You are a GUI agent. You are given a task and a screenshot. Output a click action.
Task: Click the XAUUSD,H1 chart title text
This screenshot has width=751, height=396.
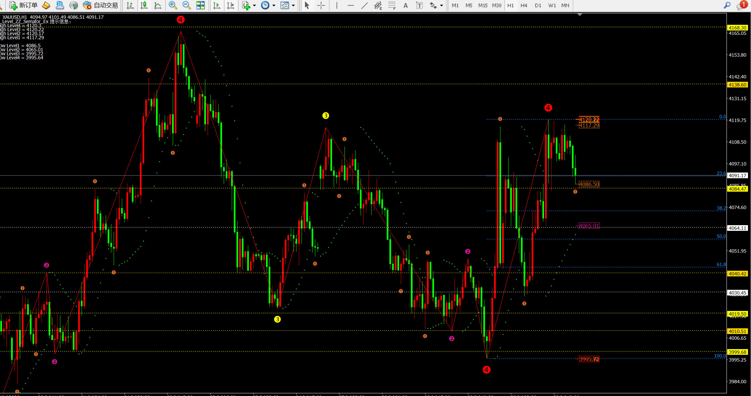point(15,17)
